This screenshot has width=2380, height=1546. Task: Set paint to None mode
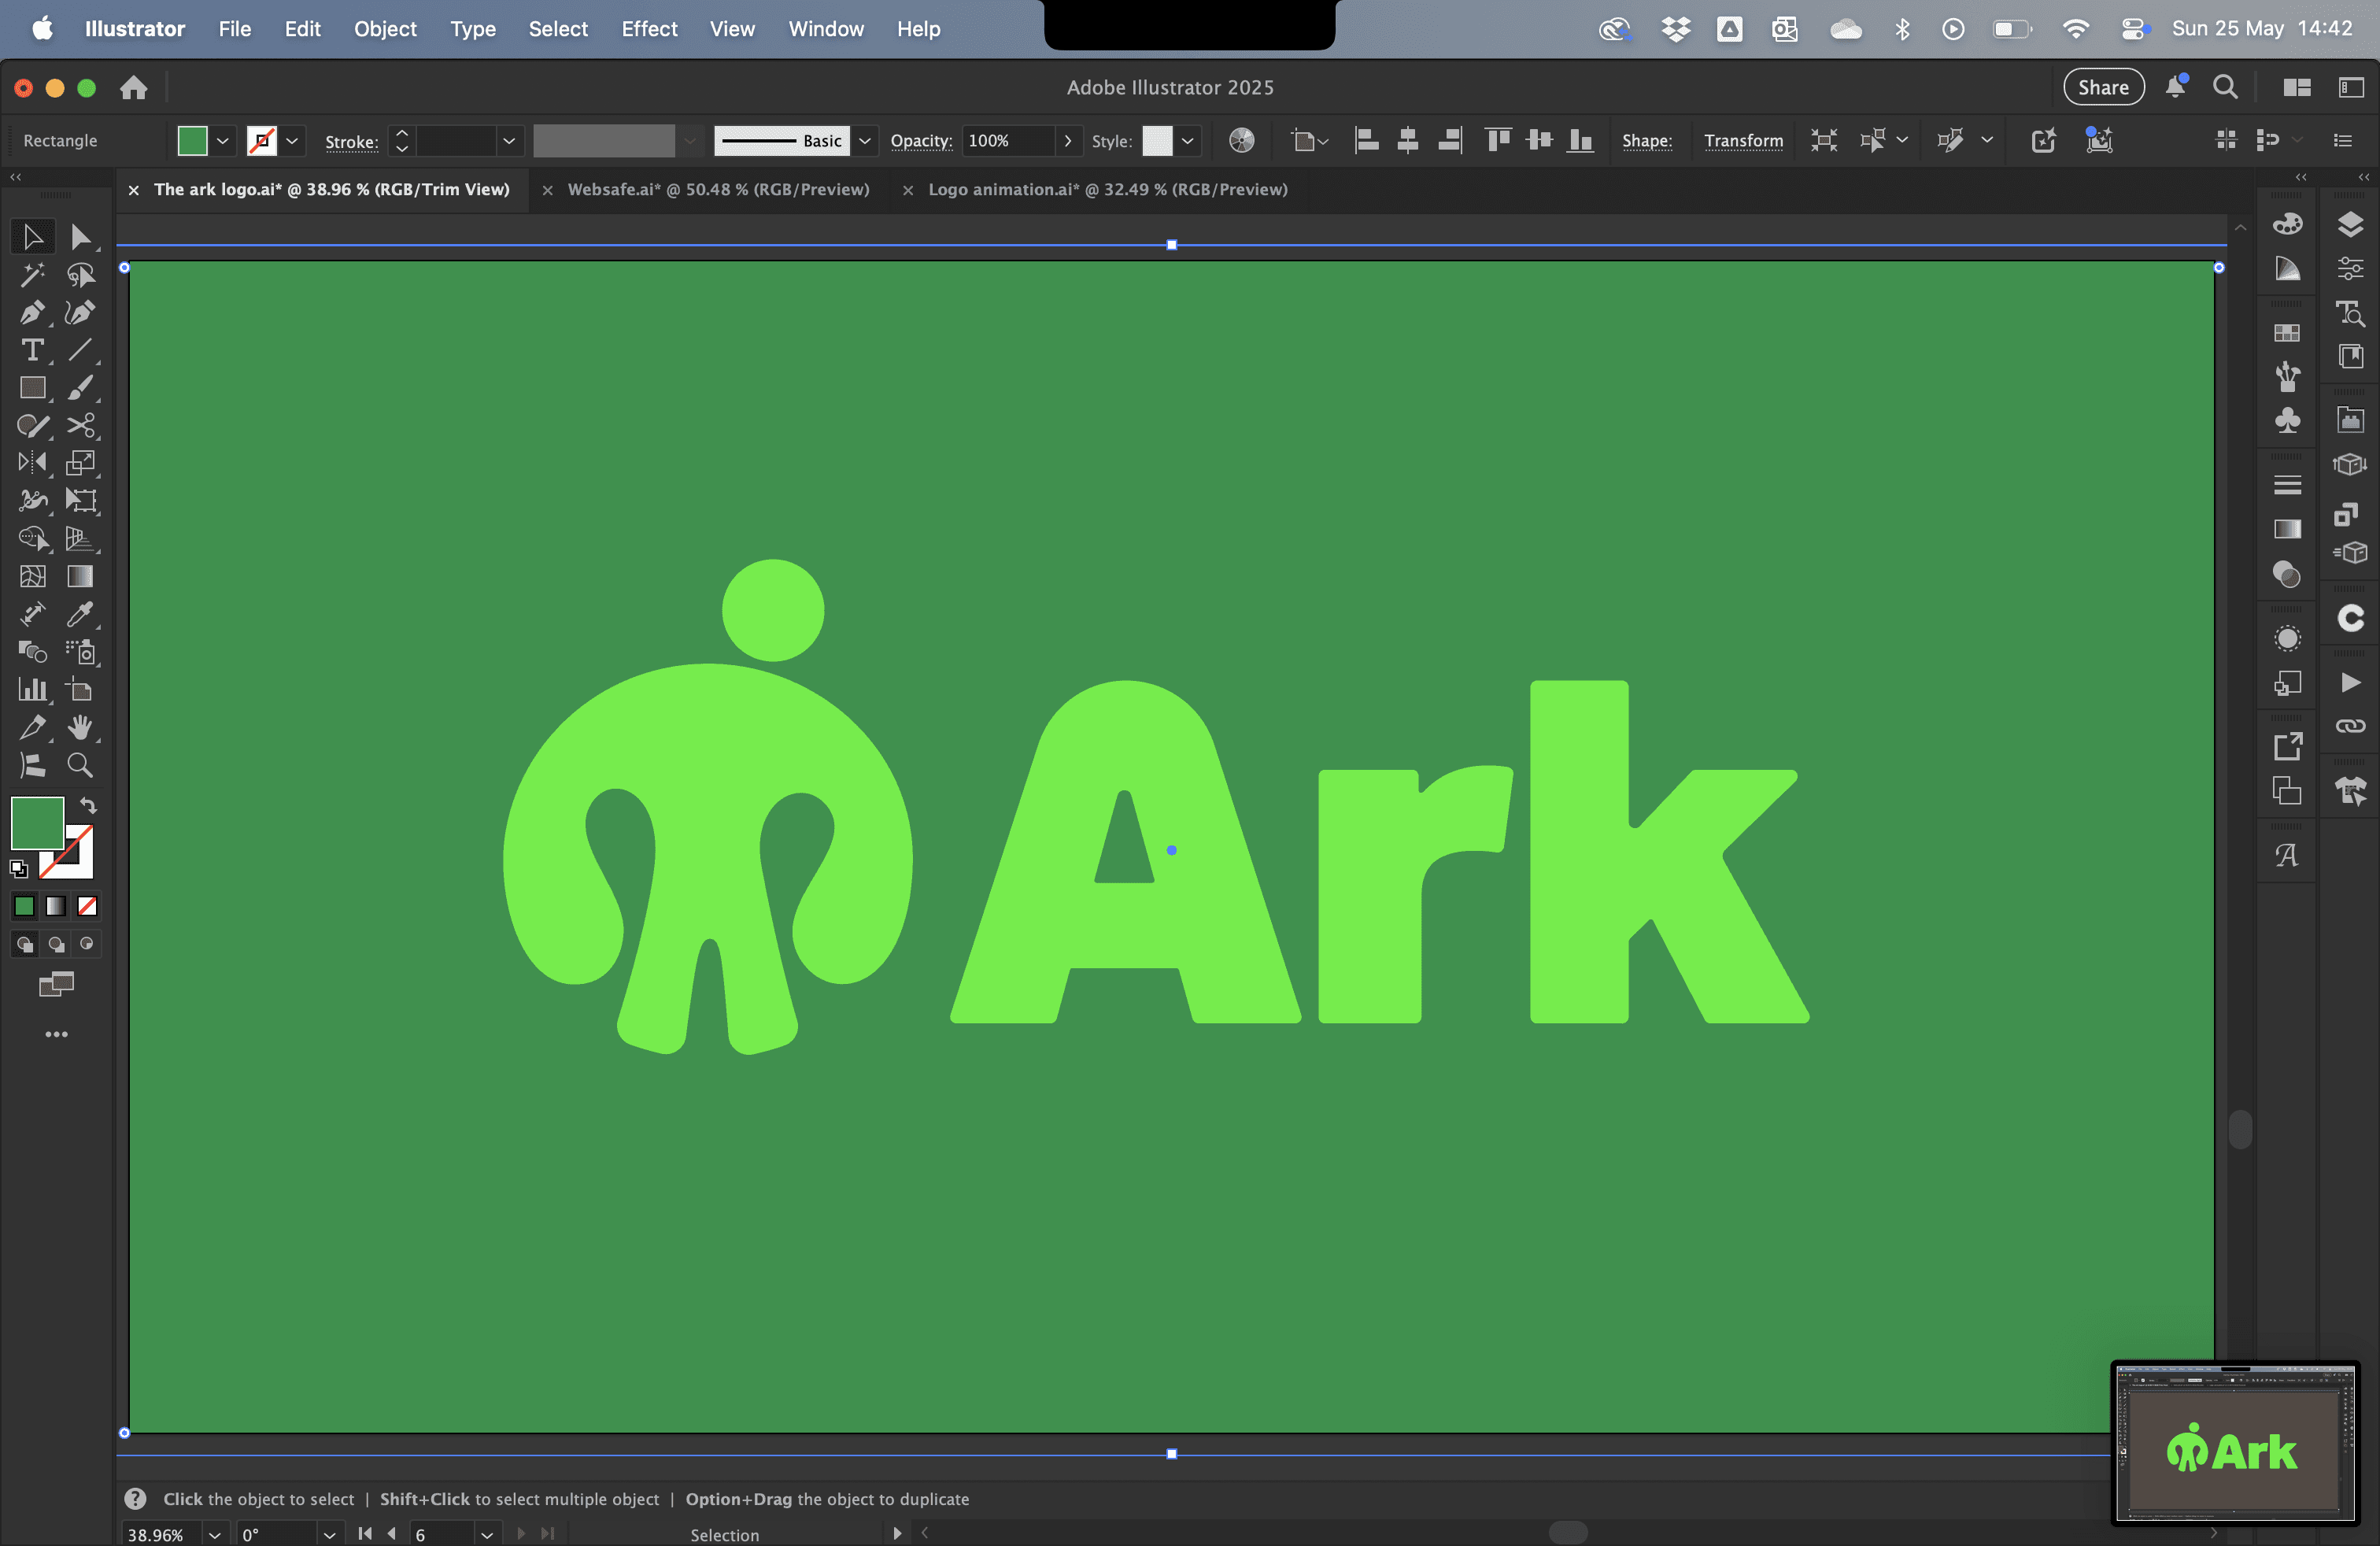tap(87, 906)
